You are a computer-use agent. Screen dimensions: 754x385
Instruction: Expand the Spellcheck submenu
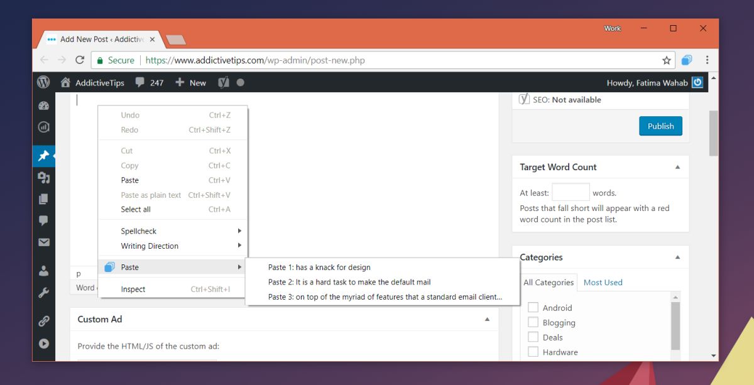click(173, 231)
